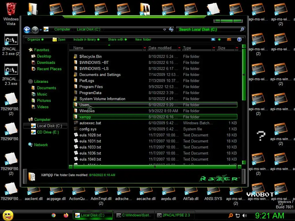
Task: Open the Type column filter dropdown arrow
Action: pyautogui.click(x=214, y=48)
